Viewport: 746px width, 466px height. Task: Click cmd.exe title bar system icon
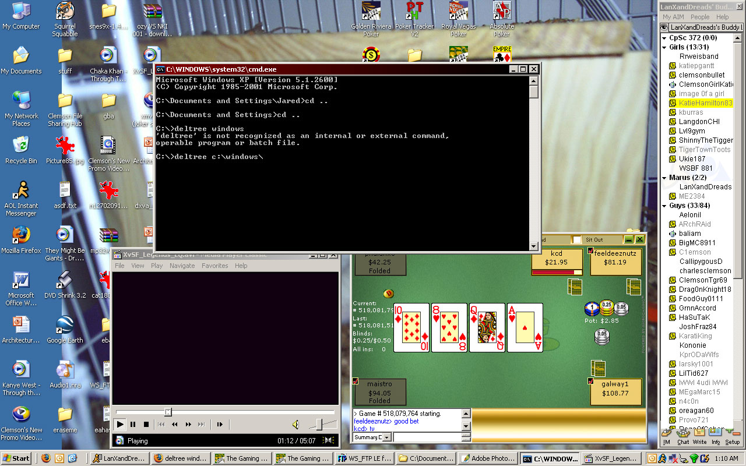click(160, 69)
